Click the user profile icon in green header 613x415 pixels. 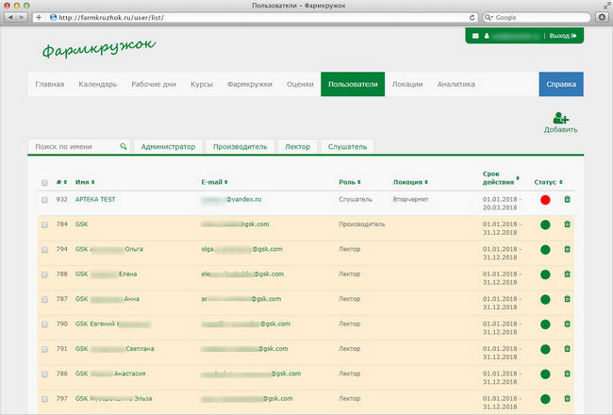pos(487,36)
